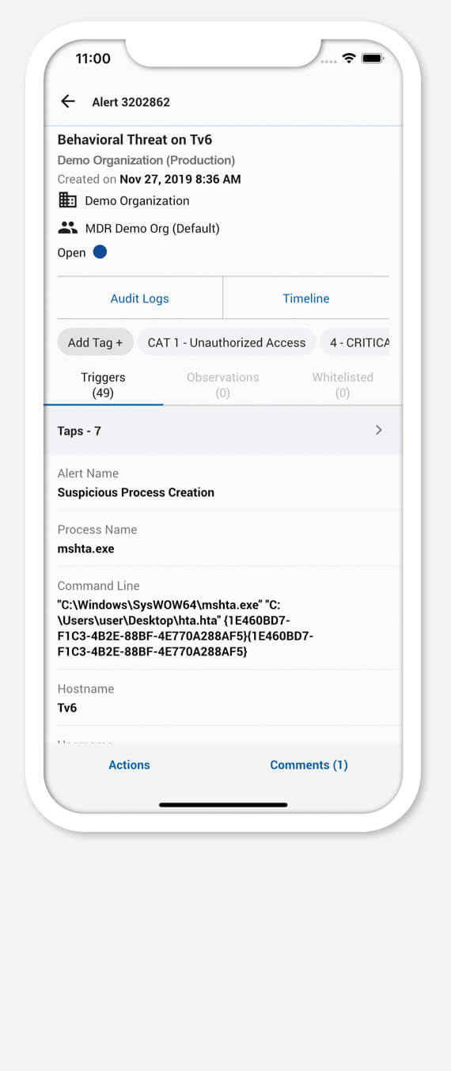451x1071 pixels.
Task: Tap the Wi-Fi status icon
Action: click(348, 59)
